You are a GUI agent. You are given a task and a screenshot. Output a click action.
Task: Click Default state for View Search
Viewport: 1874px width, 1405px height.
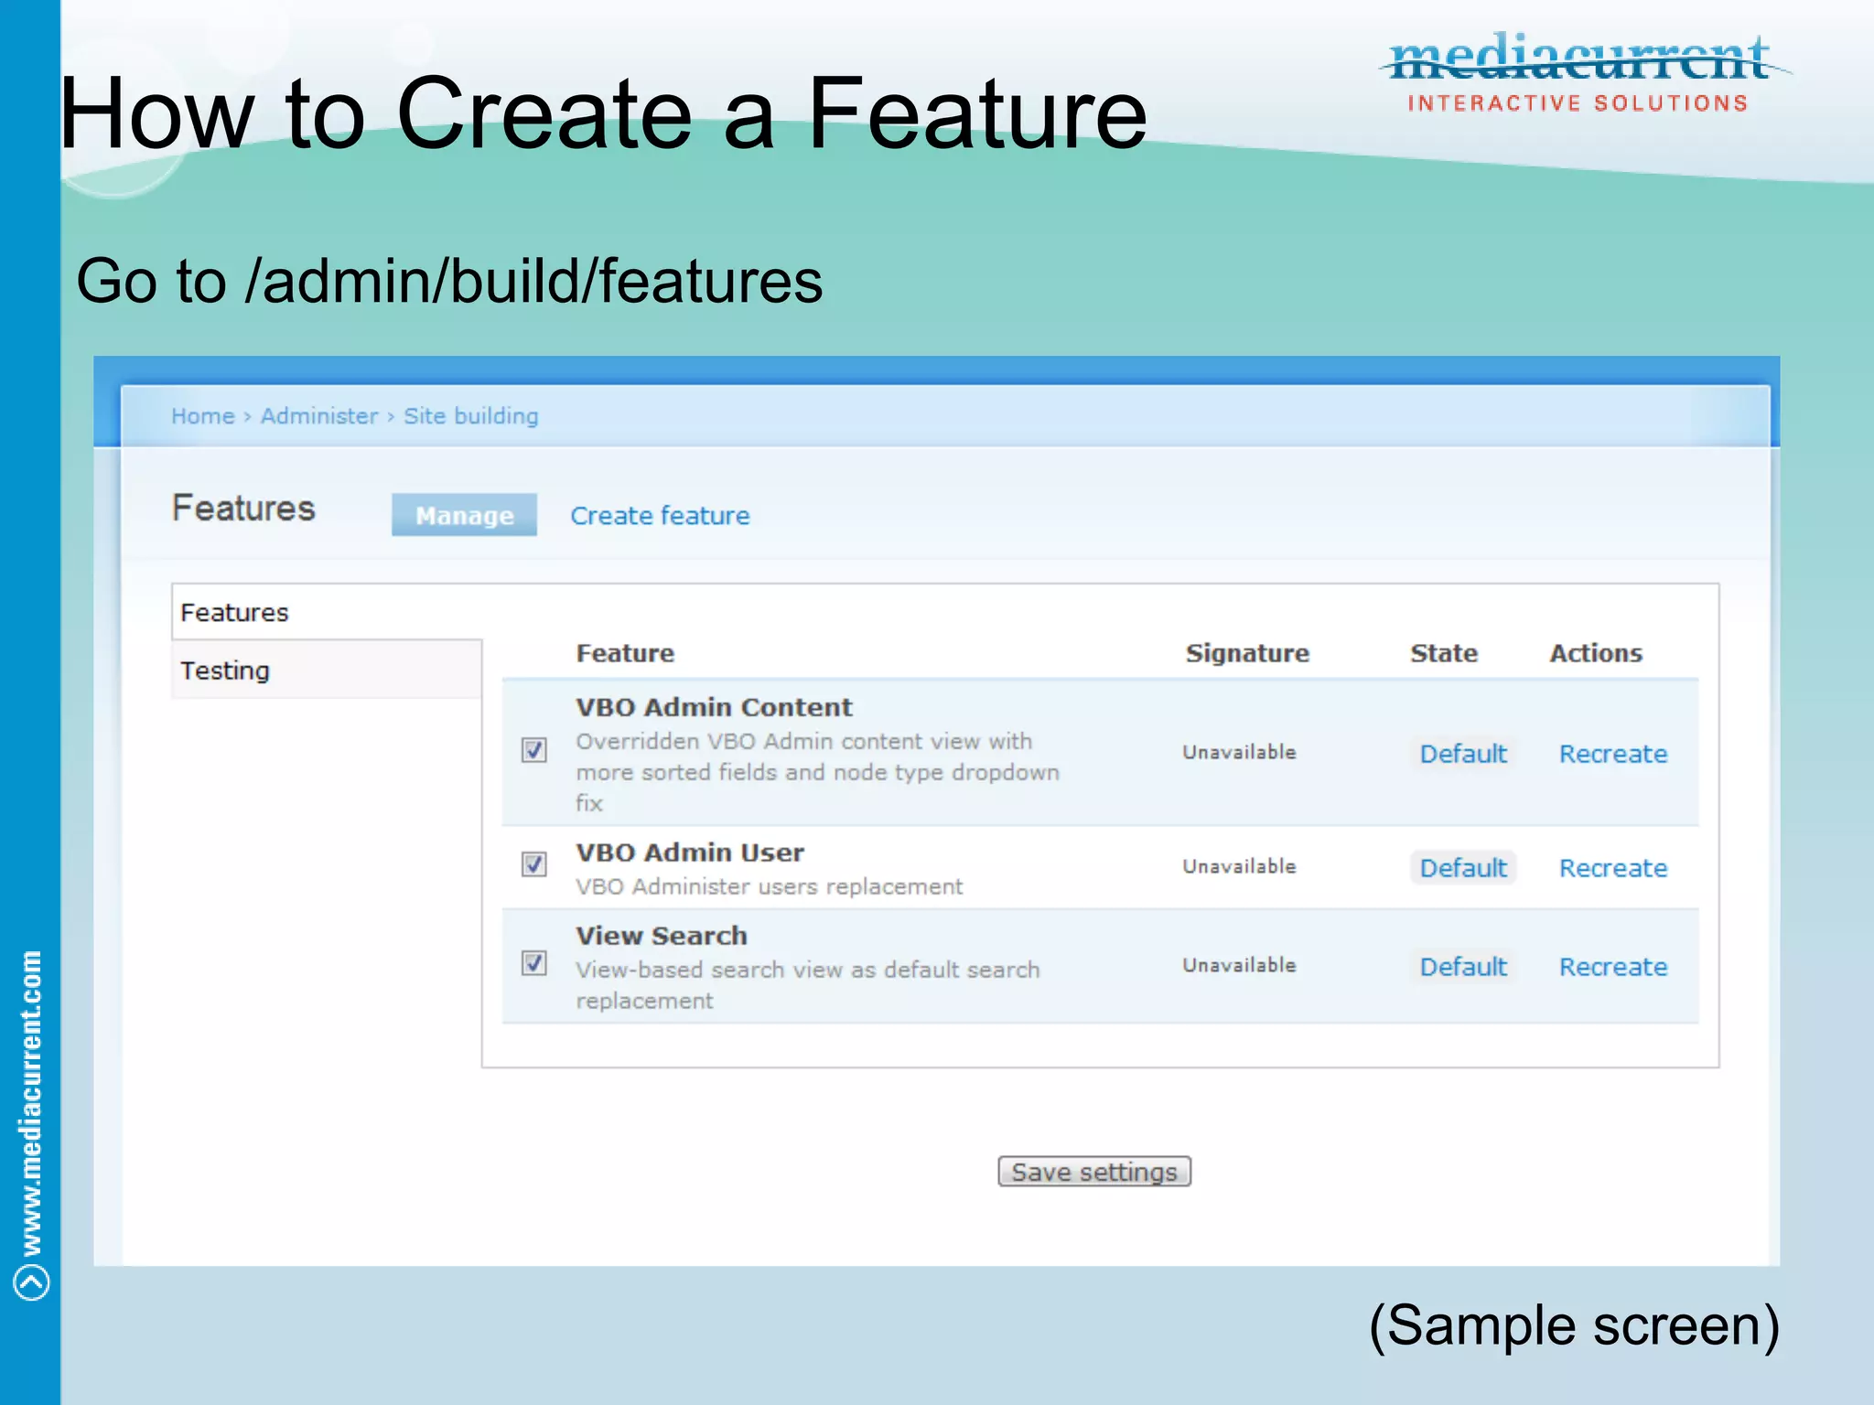point(1463,967)
